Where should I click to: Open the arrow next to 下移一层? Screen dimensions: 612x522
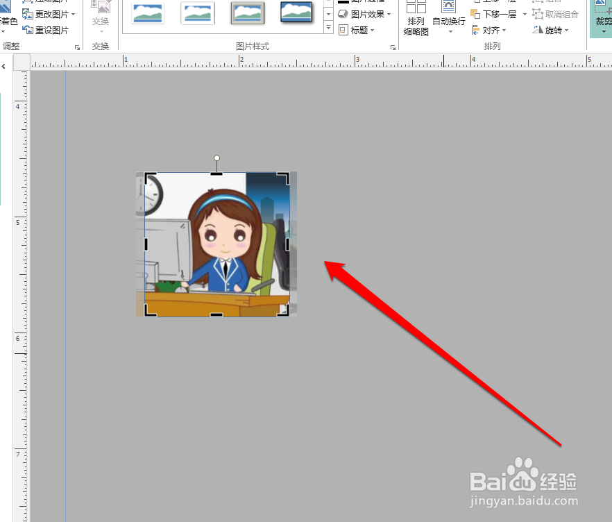click(x=525, y=15)
